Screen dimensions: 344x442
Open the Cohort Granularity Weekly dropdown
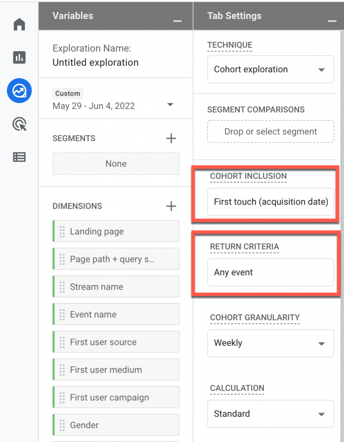click(271, 343)
